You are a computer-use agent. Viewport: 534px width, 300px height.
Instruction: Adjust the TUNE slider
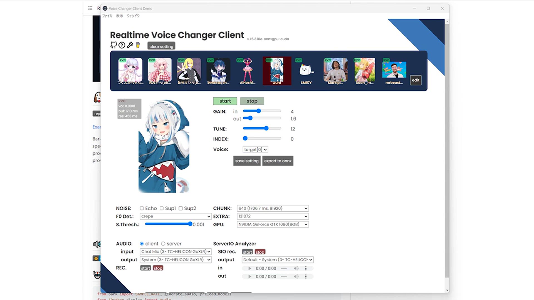tap(262, 128)
